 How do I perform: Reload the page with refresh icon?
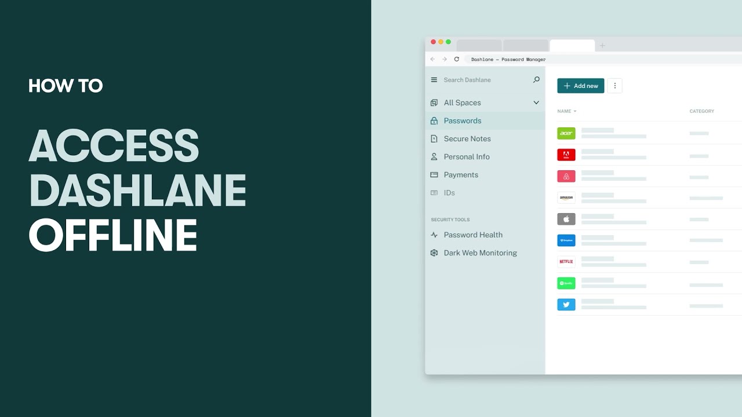(457, 59)
